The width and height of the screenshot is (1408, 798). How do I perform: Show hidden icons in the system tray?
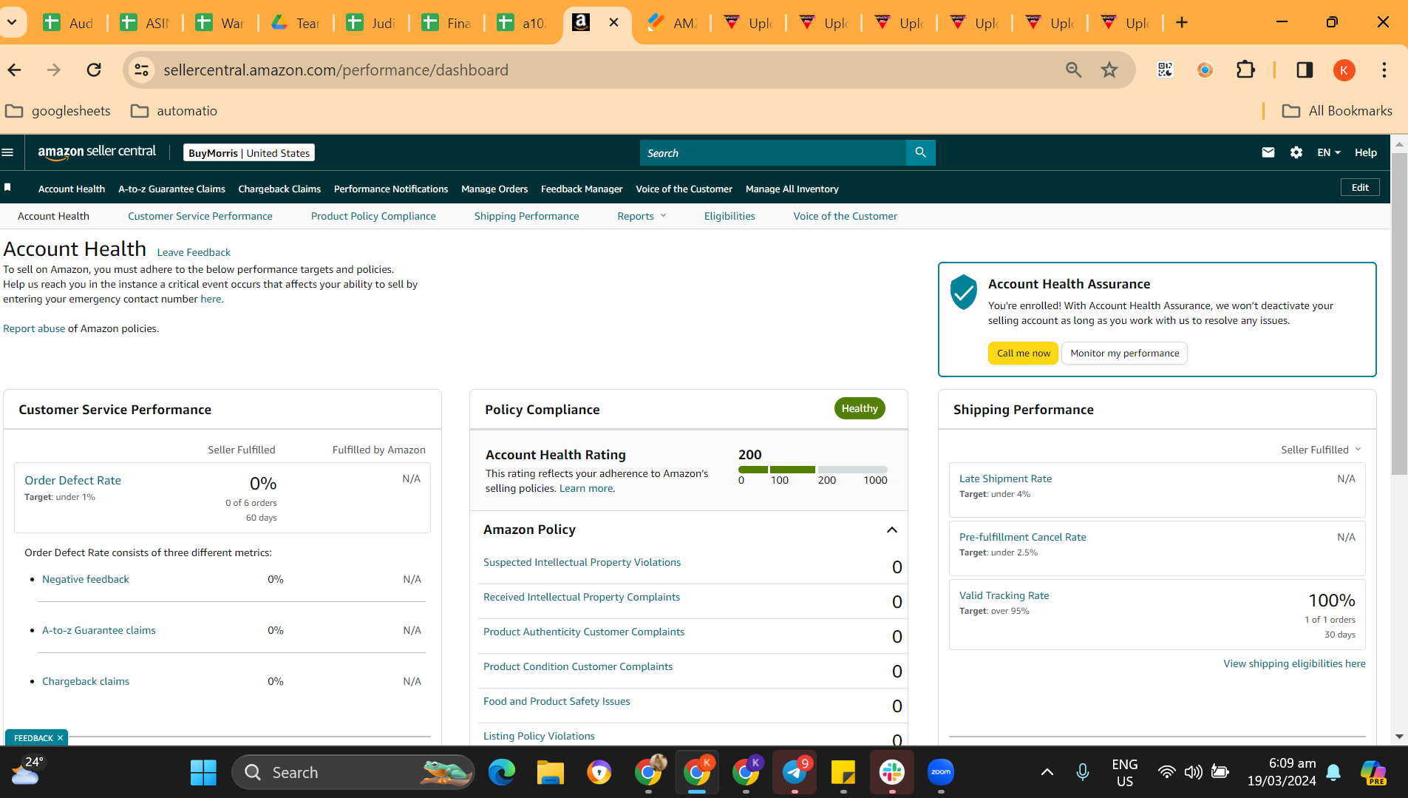click(1047, 772)
